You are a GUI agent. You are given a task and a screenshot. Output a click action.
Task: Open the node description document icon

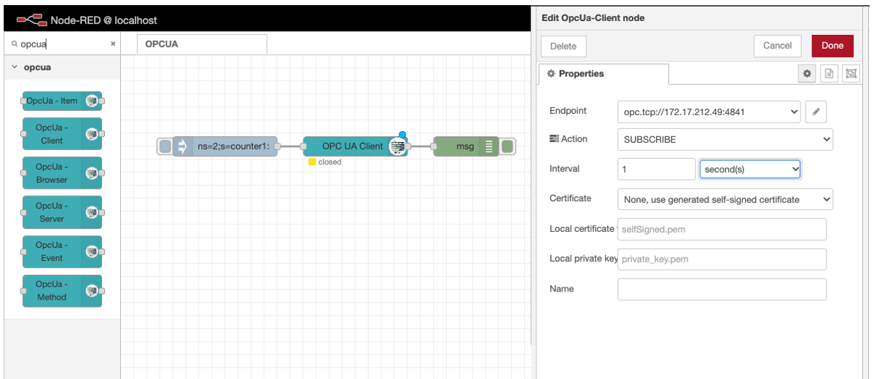pyautogui.click(x=829, y=74)
